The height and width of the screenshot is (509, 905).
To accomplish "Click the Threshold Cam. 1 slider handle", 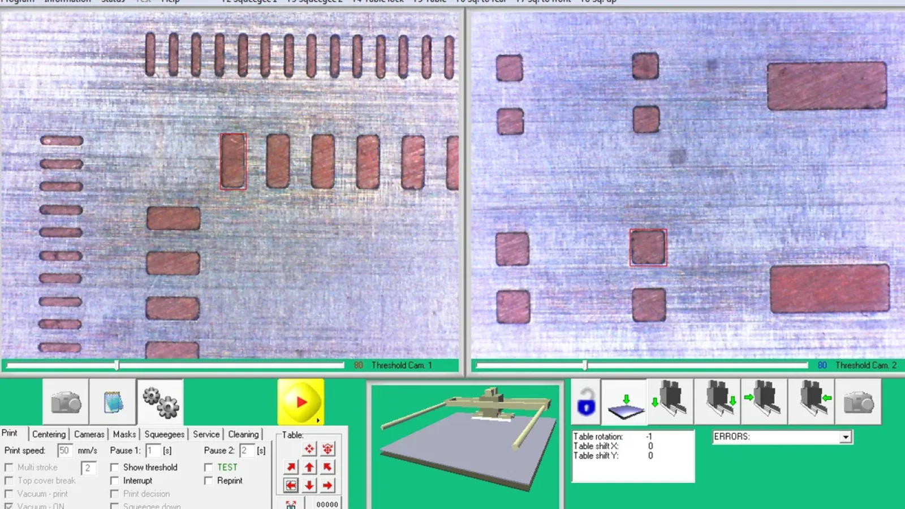I will tap(117, 365).
